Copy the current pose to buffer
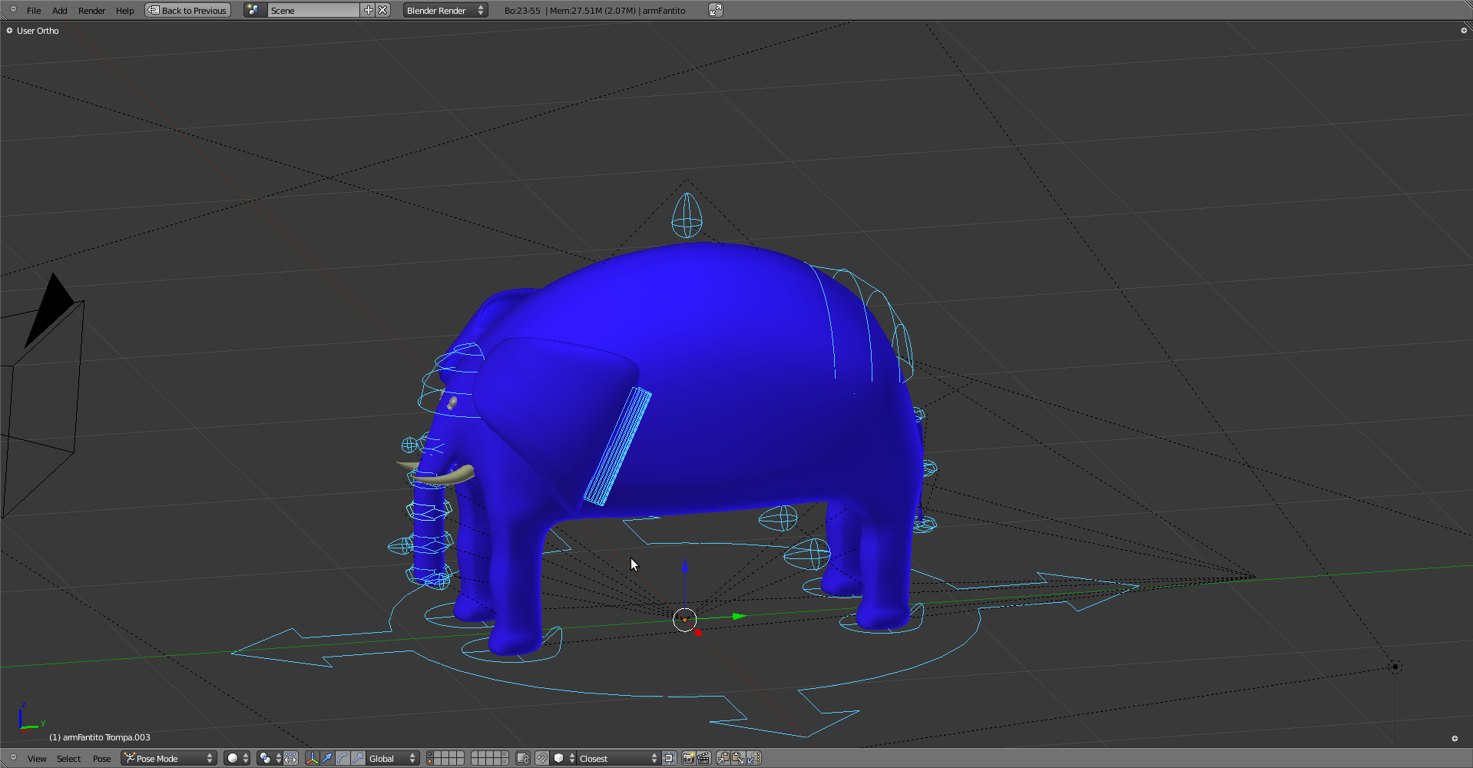This screenshot has width=1473, height=768. (723, 758)
